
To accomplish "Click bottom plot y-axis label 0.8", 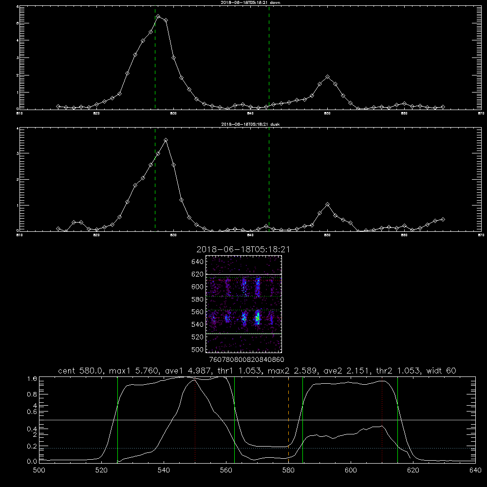I will [x=32, y=394].
